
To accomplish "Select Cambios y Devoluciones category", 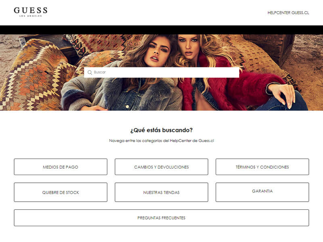I will [161, 167].
